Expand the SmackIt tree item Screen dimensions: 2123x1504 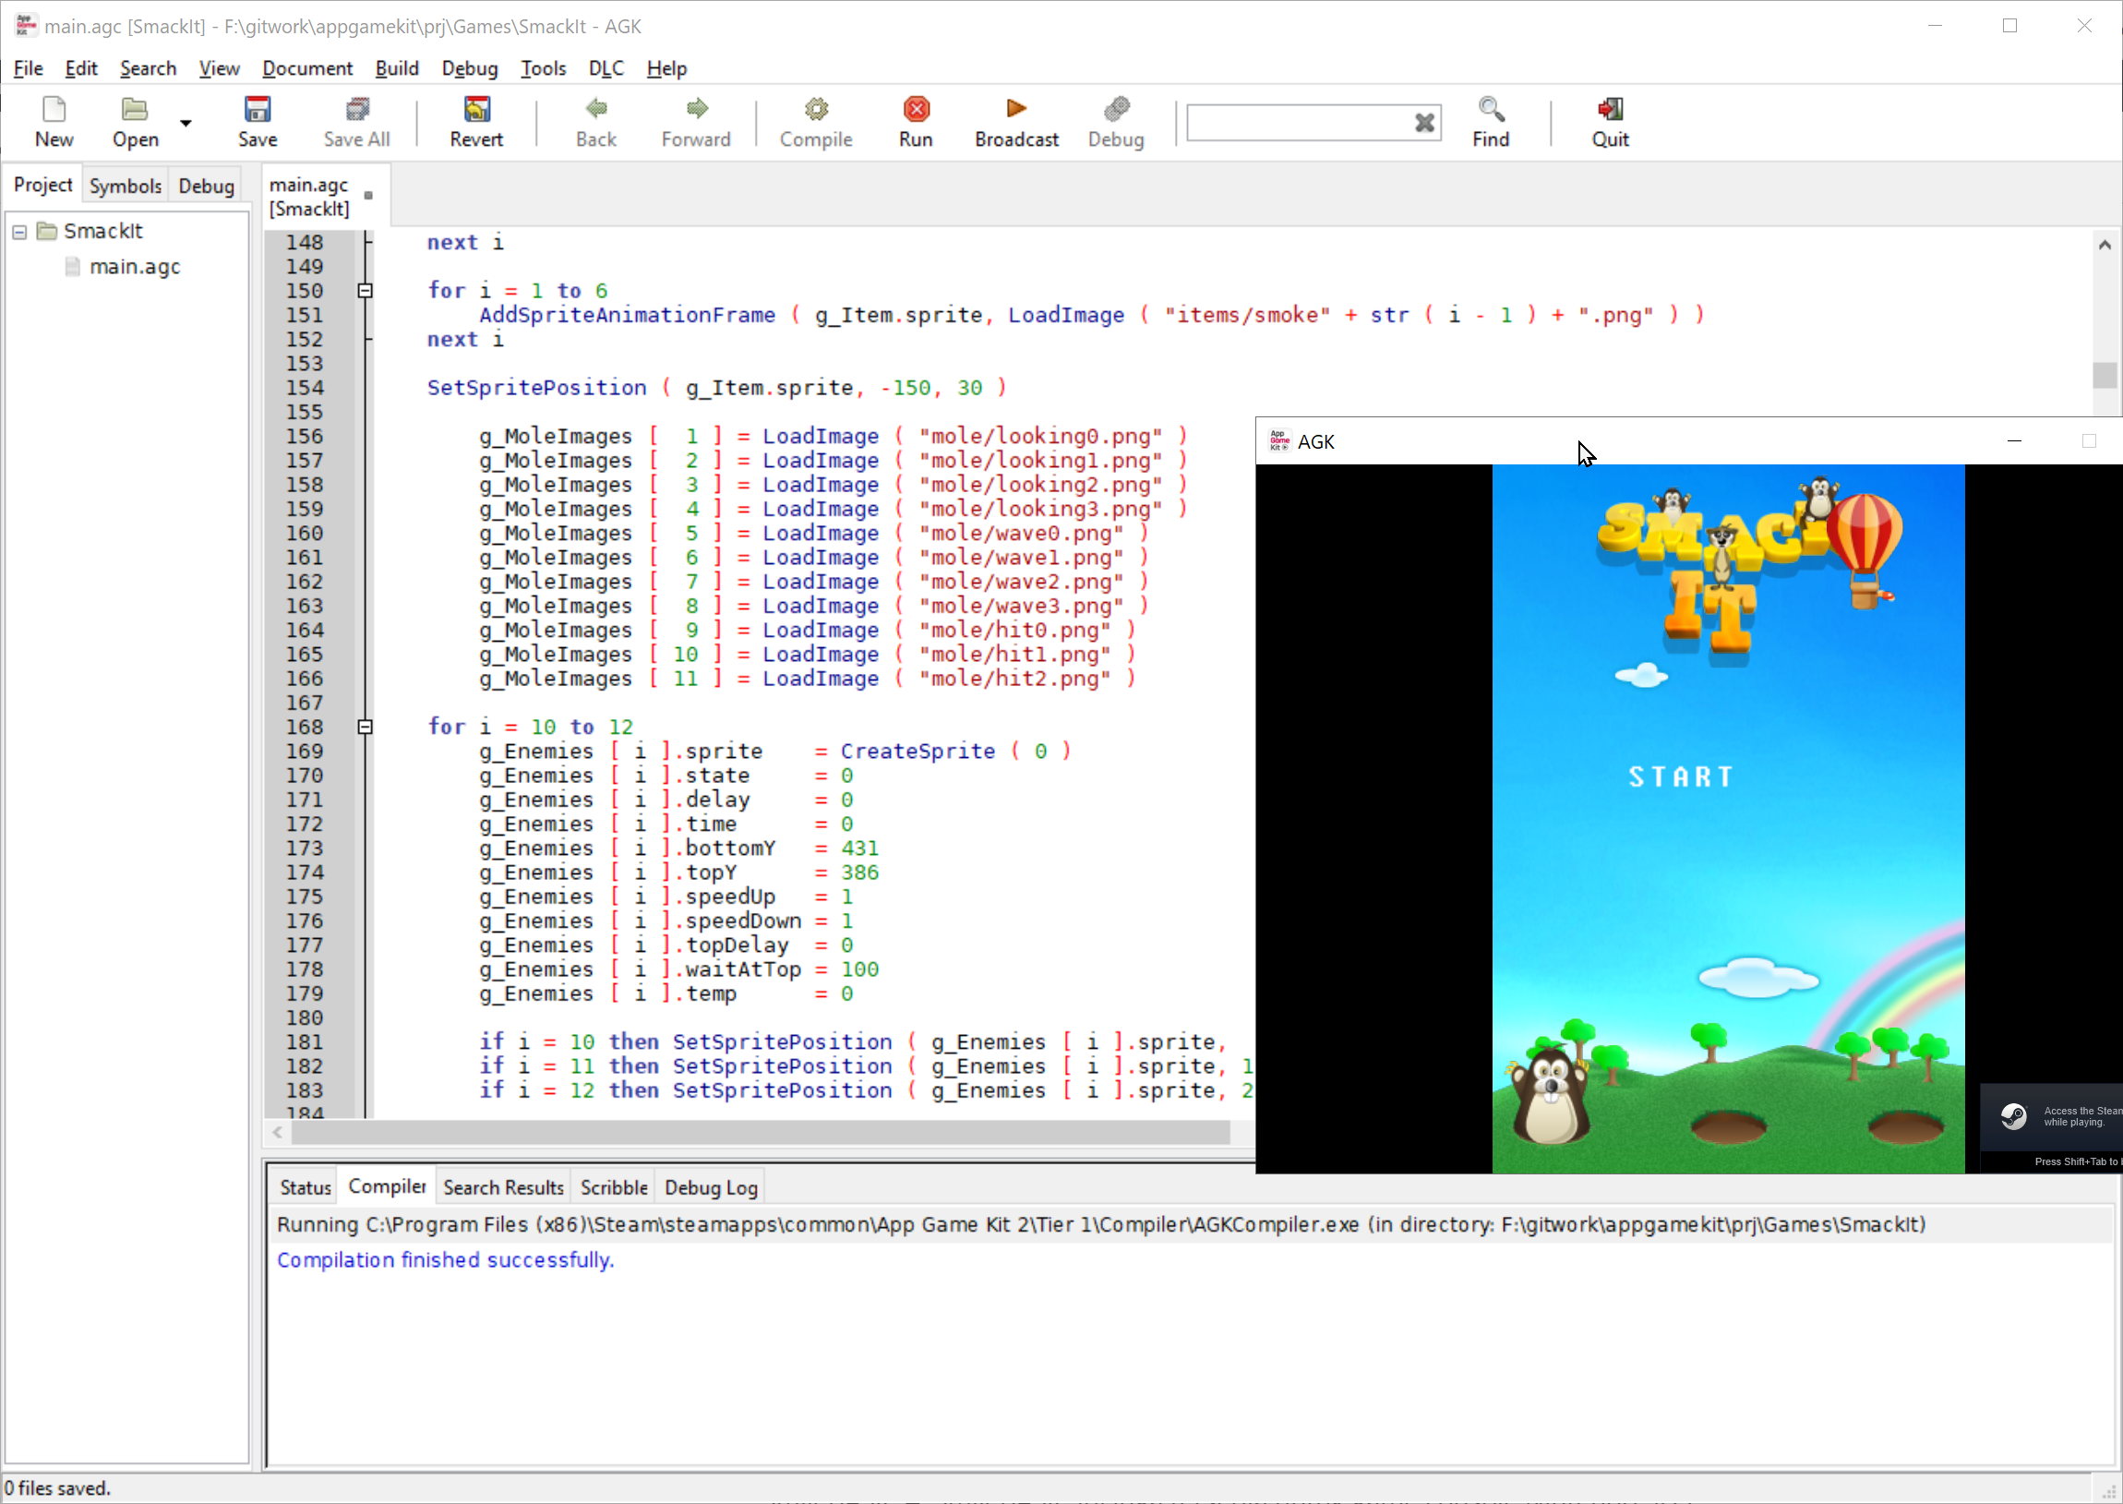click(x=19, y=231)
